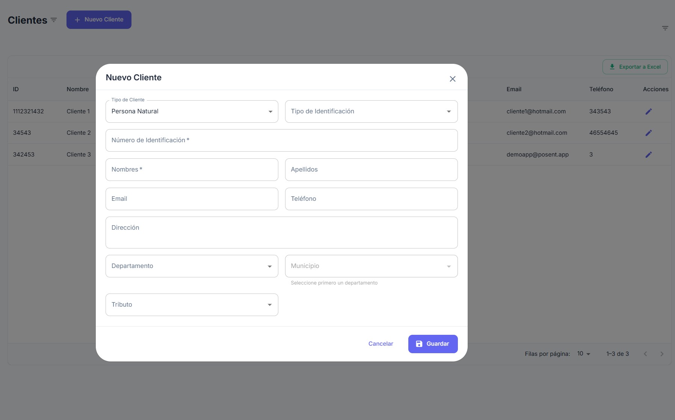Click the edit pencil for Cliente 3
The width and height of the screenshot is (675, 420).
point(648,155)
